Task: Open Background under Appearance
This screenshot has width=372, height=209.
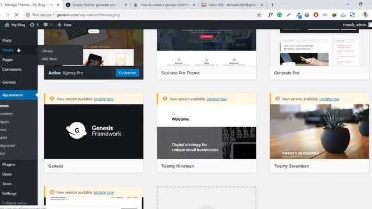Action: tap(8, 146)
